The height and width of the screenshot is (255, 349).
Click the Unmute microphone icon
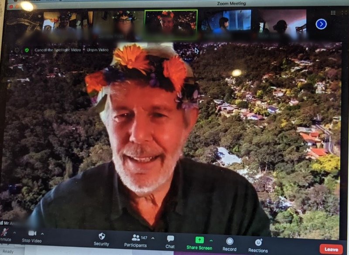coord(4,232)
